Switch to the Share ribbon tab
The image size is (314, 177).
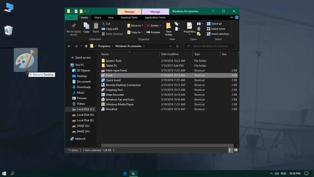pos(98,18)
